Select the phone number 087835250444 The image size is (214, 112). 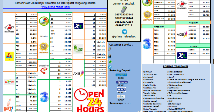pos(124,18)
